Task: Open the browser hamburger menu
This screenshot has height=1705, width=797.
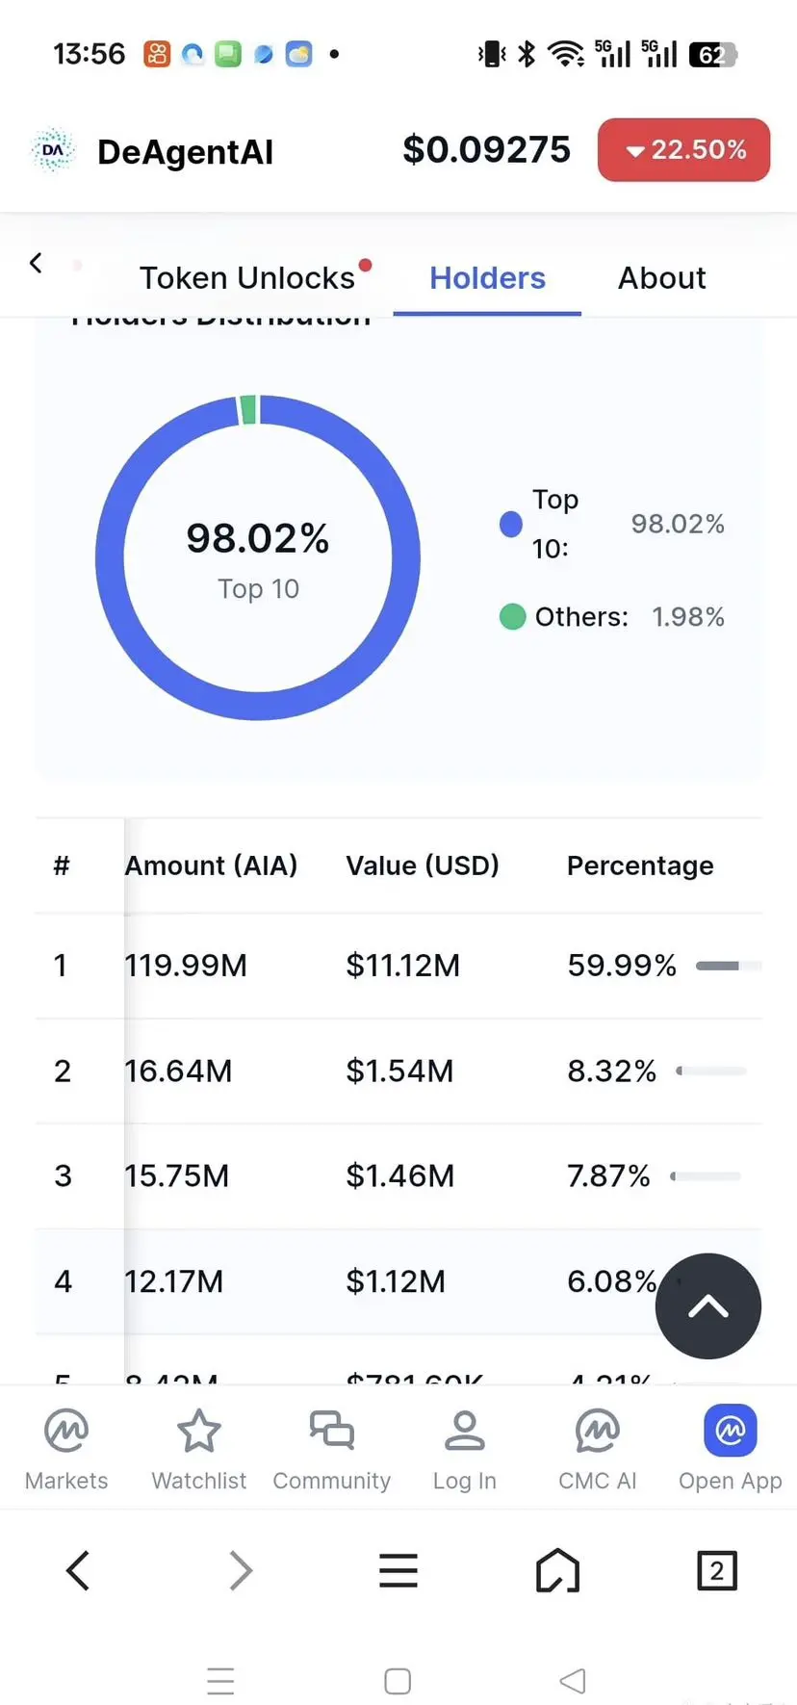Action: point(398,1570)
